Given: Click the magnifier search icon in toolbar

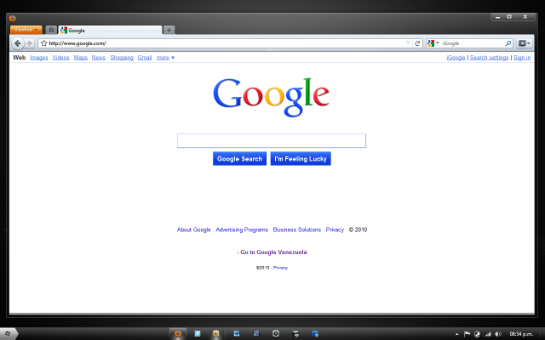Looking at the screenshot, I should [508, 43].
